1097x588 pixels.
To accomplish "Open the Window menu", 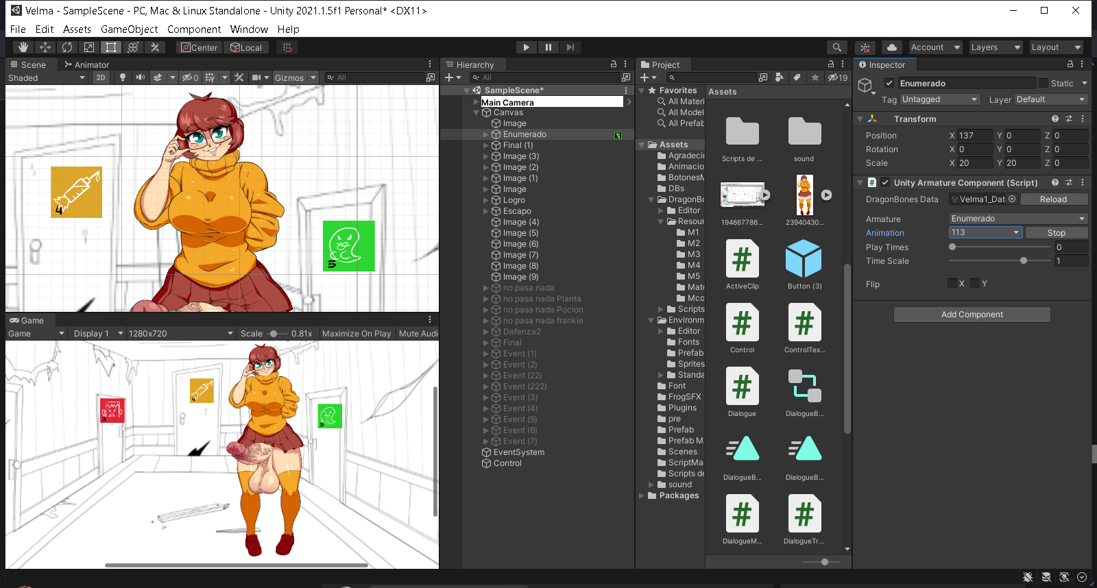I will pos(249,29).
